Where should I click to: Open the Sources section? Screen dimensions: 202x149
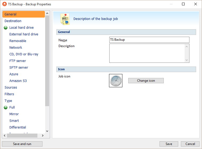(11, 88)
